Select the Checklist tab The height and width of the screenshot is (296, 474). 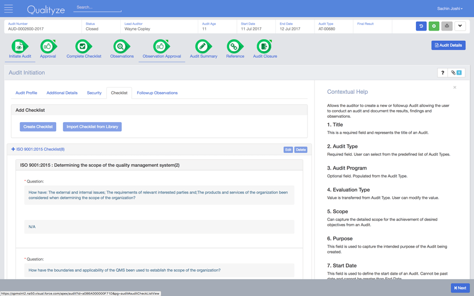click(119, 93)
